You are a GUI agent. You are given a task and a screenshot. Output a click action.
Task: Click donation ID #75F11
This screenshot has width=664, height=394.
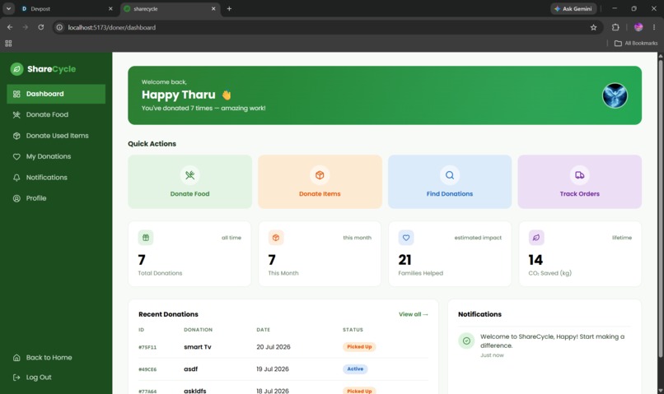pos(147,347)
